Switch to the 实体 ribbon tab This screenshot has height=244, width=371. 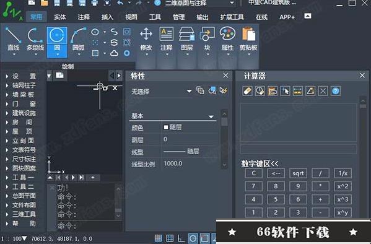coord(60,17)
